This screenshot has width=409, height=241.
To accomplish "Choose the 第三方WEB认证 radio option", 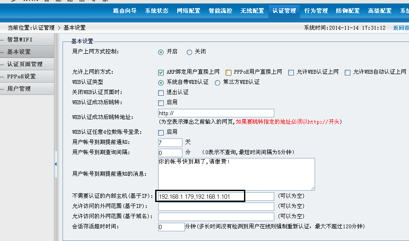I will click(218, 83).
